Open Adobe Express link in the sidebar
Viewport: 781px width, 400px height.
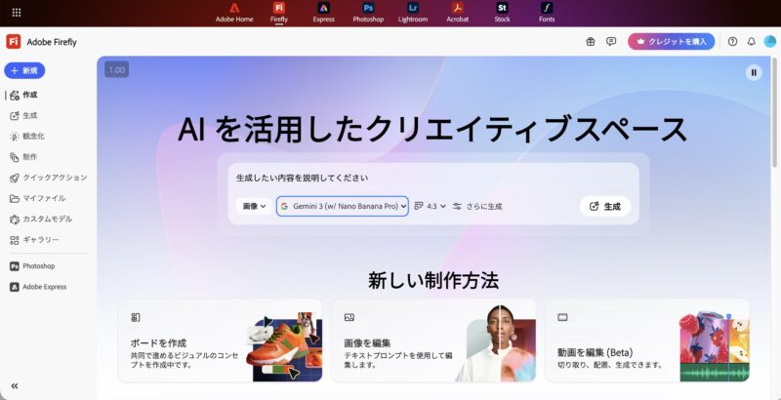click(x=38, y=287)
